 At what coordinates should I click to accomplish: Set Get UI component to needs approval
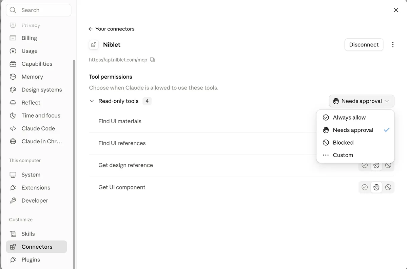click(376, 187)
